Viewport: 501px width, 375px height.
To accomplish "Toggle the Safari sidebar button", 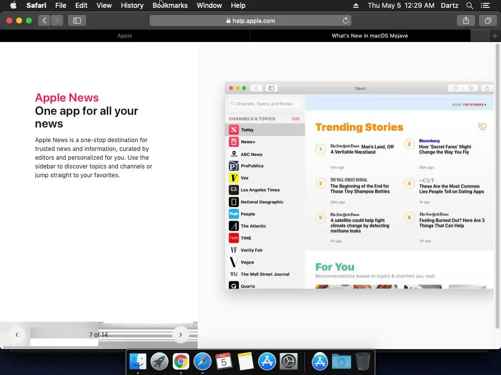I will [x=77, y=21].
